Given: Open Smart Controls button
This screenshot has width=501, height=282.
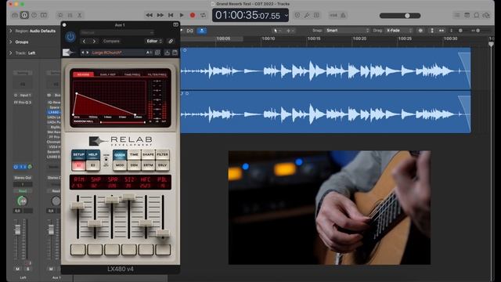Looking at the screenshot, I should coord(60,15).
